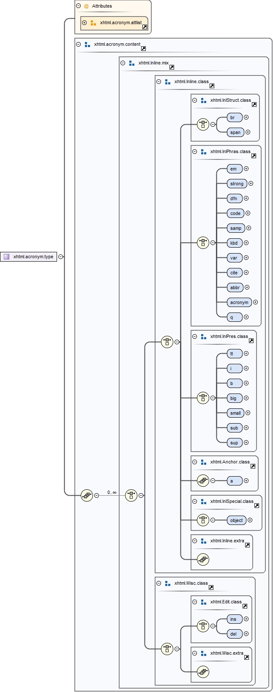Screen dimensions: 273x692
Task: Expand the i element
Action: tap(246, 368)
